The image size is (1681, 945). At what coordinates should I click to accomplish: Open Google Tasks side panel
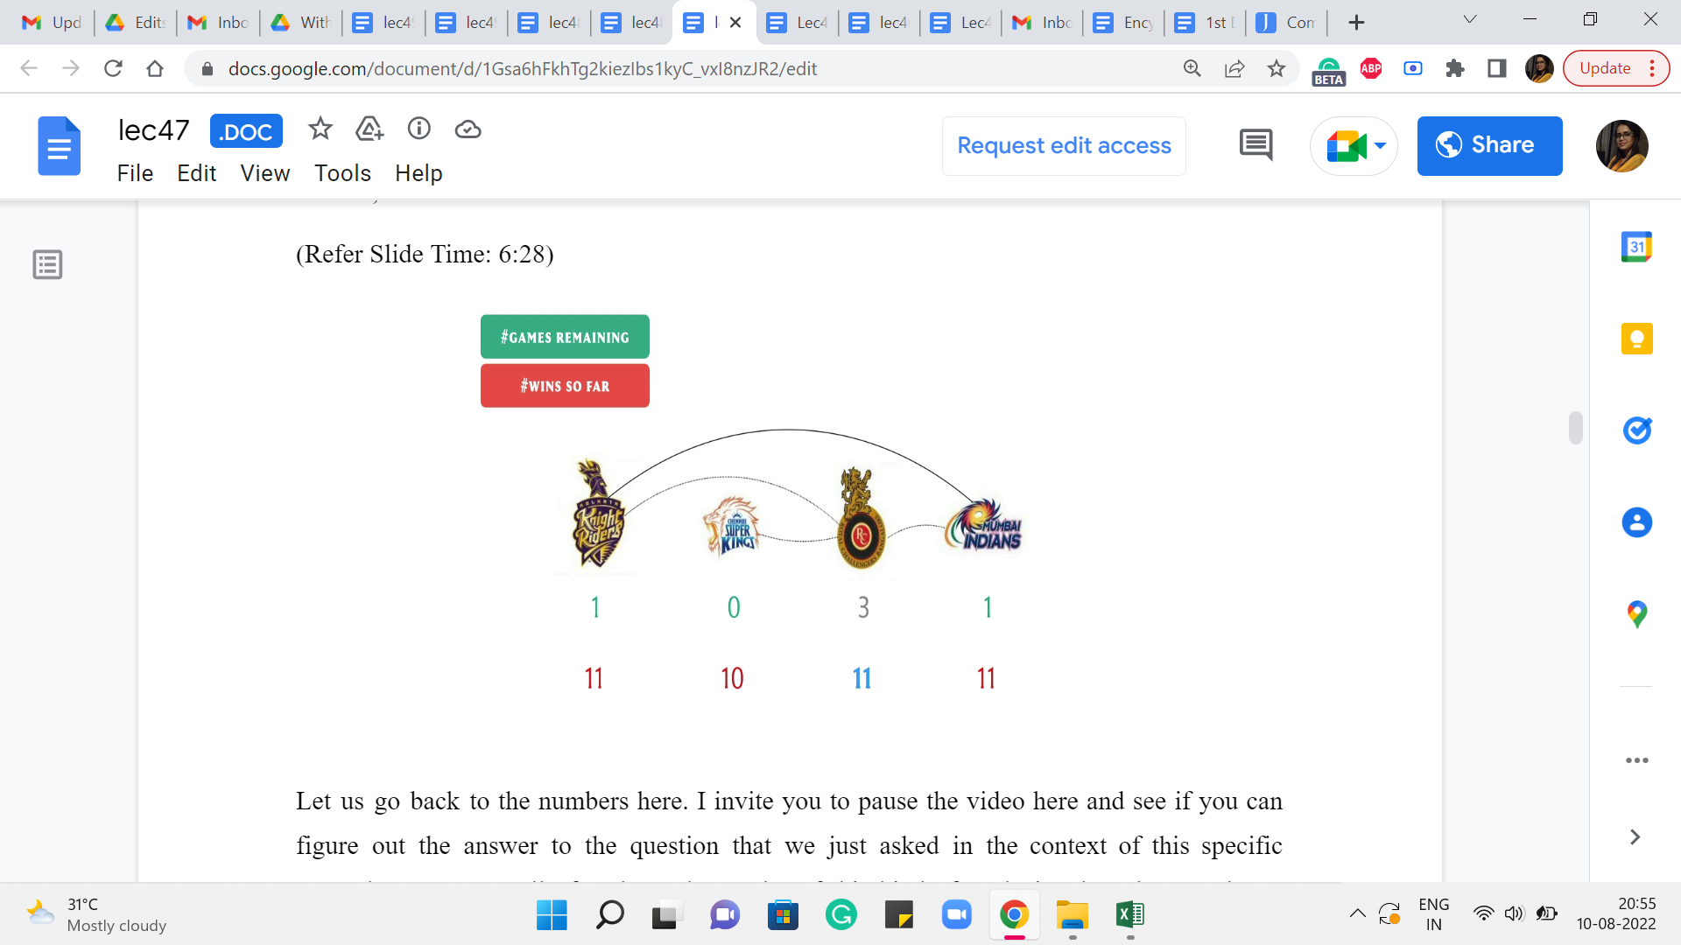click(x=1636, y=430)
